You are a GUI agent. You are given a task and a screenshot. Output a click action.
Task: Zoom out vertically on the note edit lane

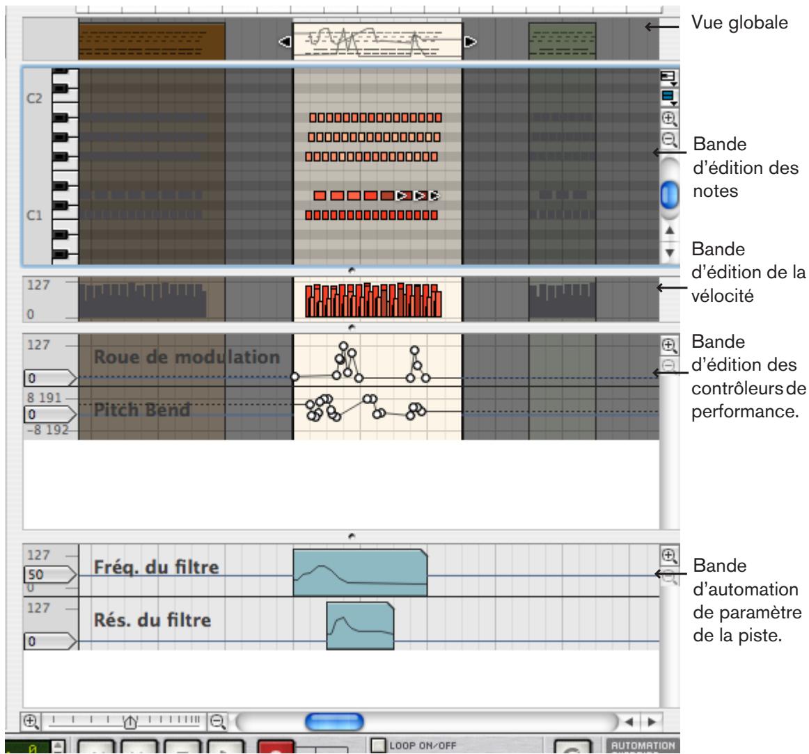pos(669,139)
